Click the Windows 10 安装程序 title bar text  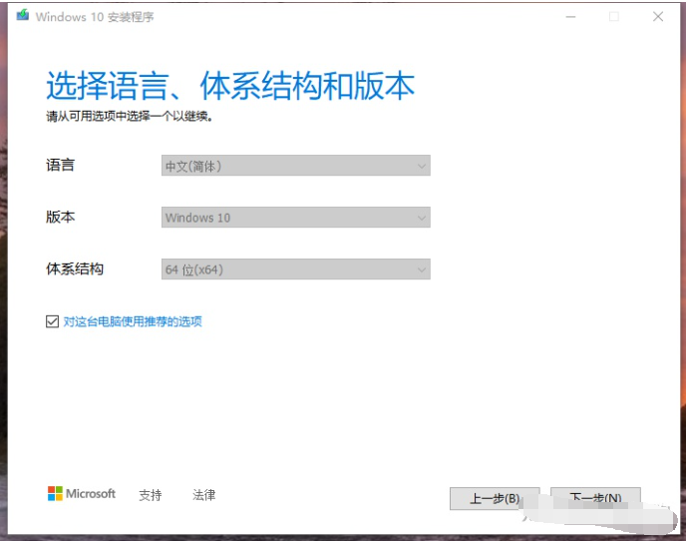(x=95, y=17)
